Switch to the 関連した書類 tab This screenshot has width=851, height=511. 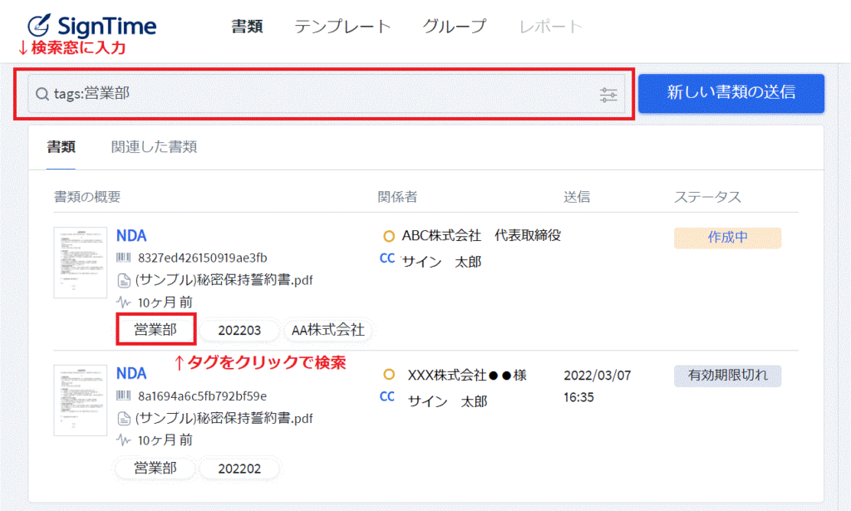(x=154, y=147)
